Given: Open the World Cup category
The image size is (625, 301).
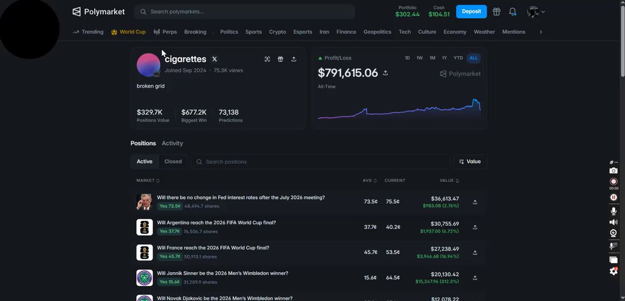Looking at the screenshot, I should coord(129,32).
